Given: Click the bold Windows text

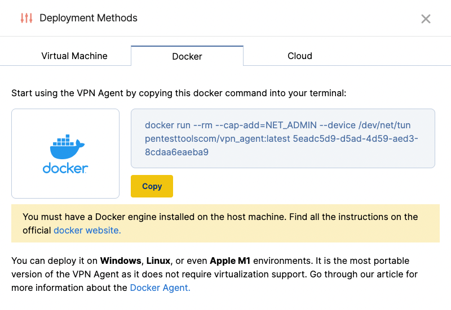Looking at the screenshot, I should click(x=121, y=260).
